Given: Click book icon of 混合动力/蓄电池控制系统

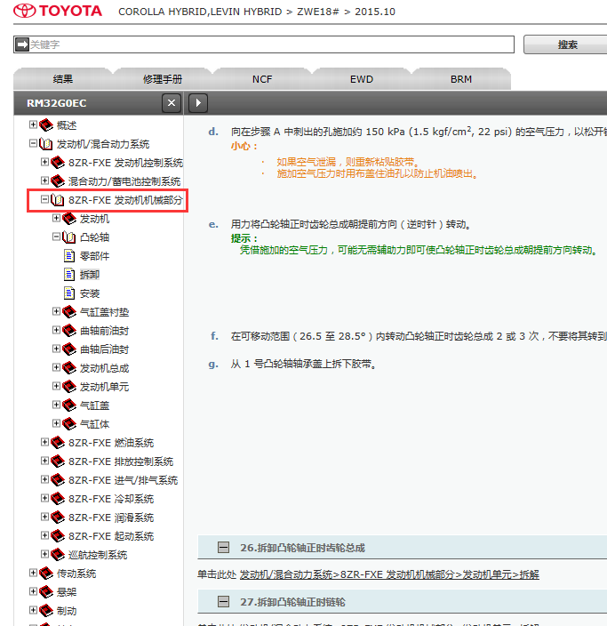Looking at the screenshot, I should (x=58, y=181).
